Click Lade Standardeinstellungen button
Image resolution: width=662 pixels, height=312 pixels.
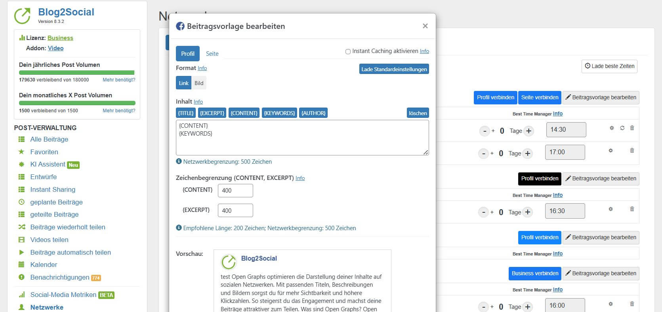394,69
